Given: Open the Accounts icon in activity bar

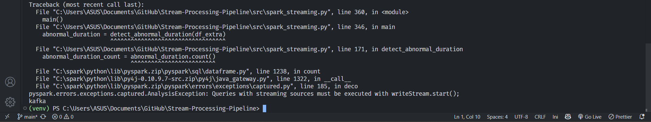Looking at the screenshot, I should (x=10, y=82).
